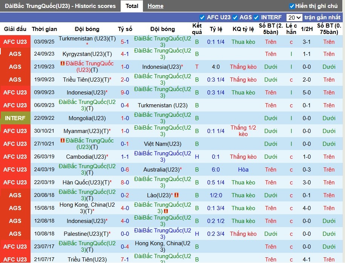
Task: Open Australia(U23) team link
Action: [x=162, y=170]
